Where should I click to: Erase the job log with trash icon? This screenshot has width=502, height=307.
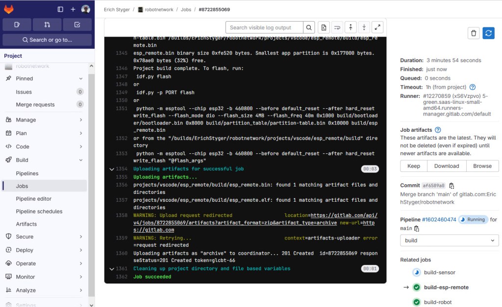tap(473, 33)
